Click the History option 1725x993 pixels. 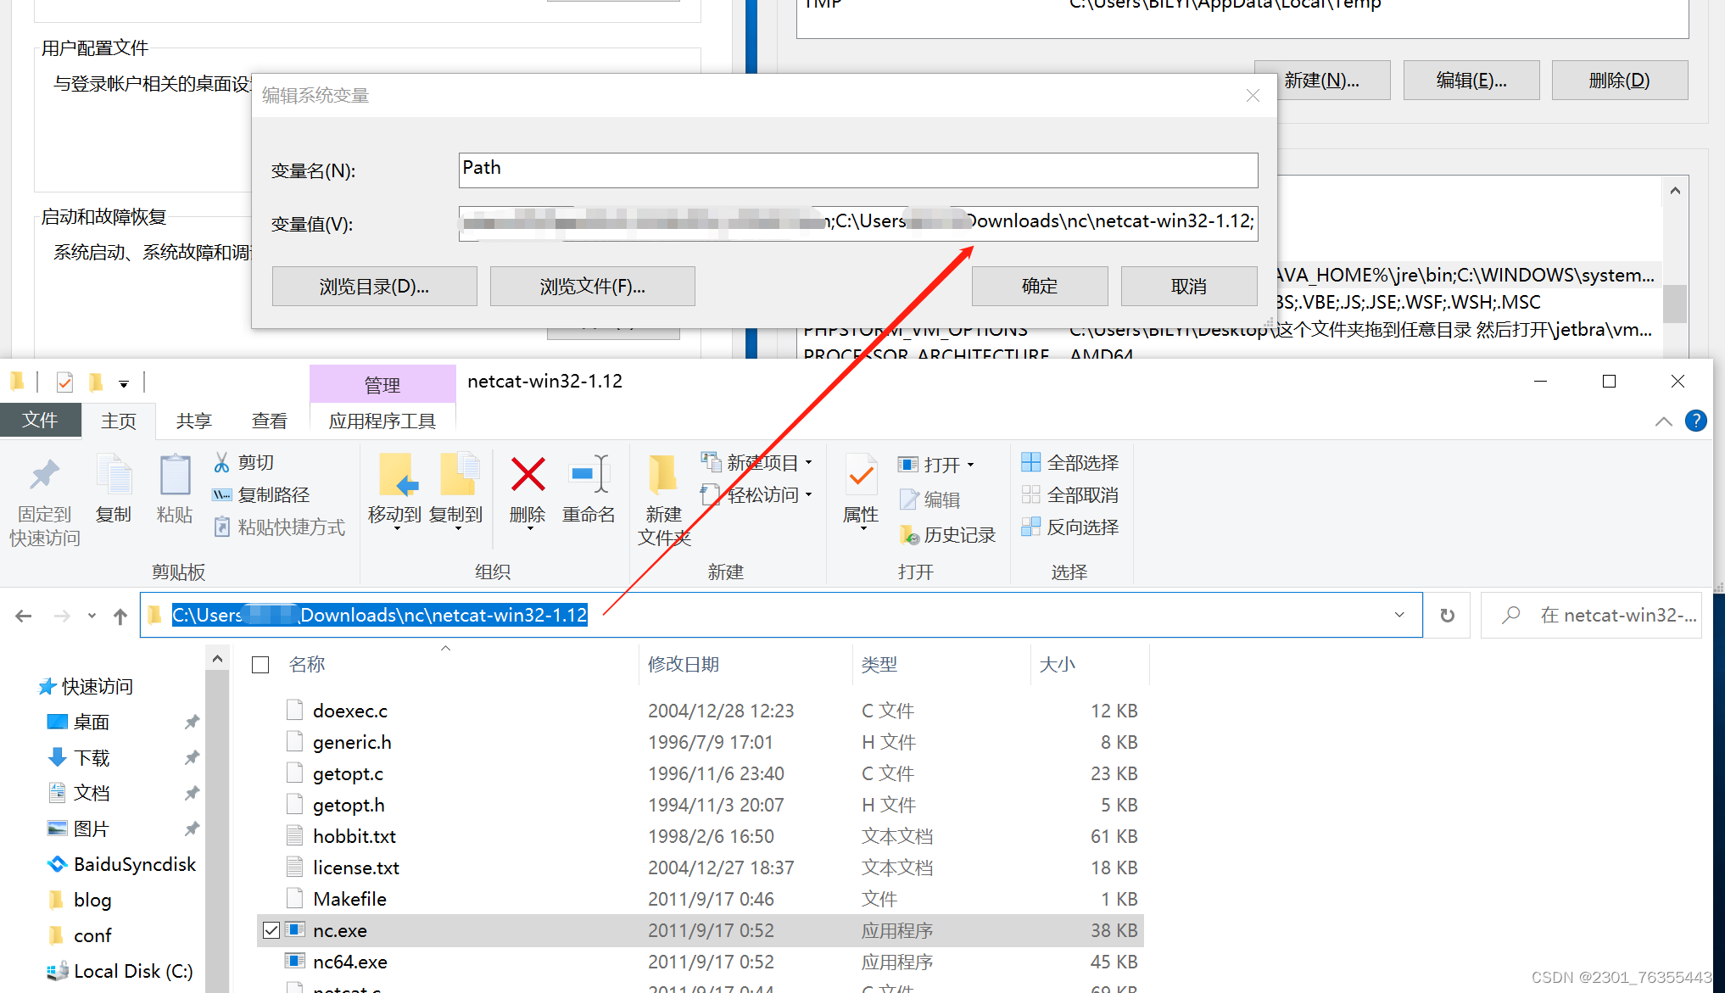947,535
